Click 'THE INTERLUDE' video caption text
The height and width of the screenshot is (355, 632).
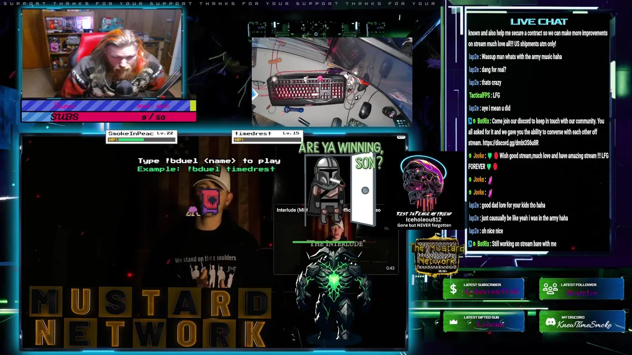click(x=338, y=244)
